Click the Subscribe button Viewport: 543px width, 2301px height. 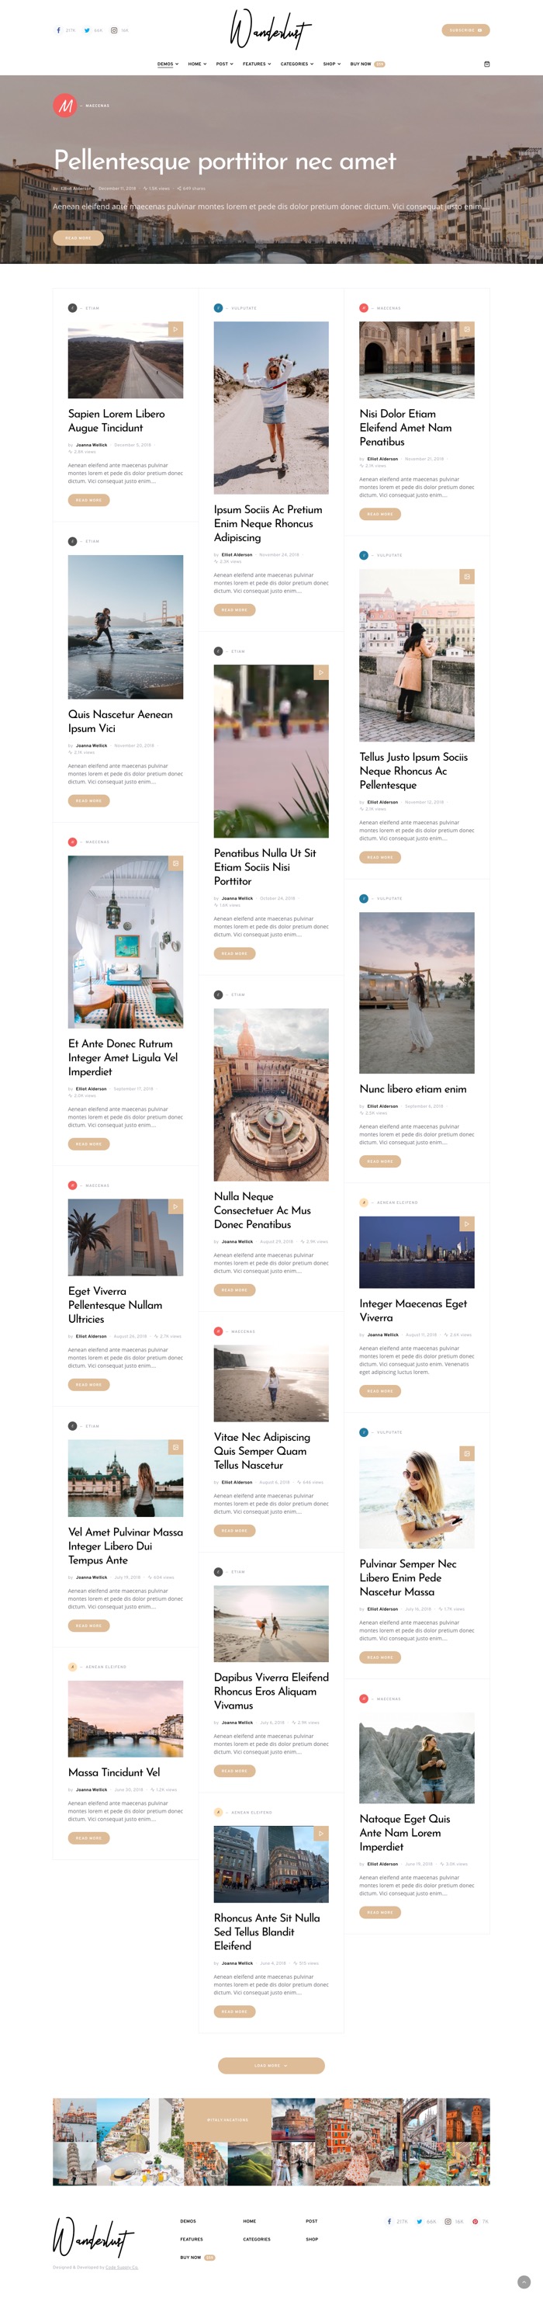[465, 30]
